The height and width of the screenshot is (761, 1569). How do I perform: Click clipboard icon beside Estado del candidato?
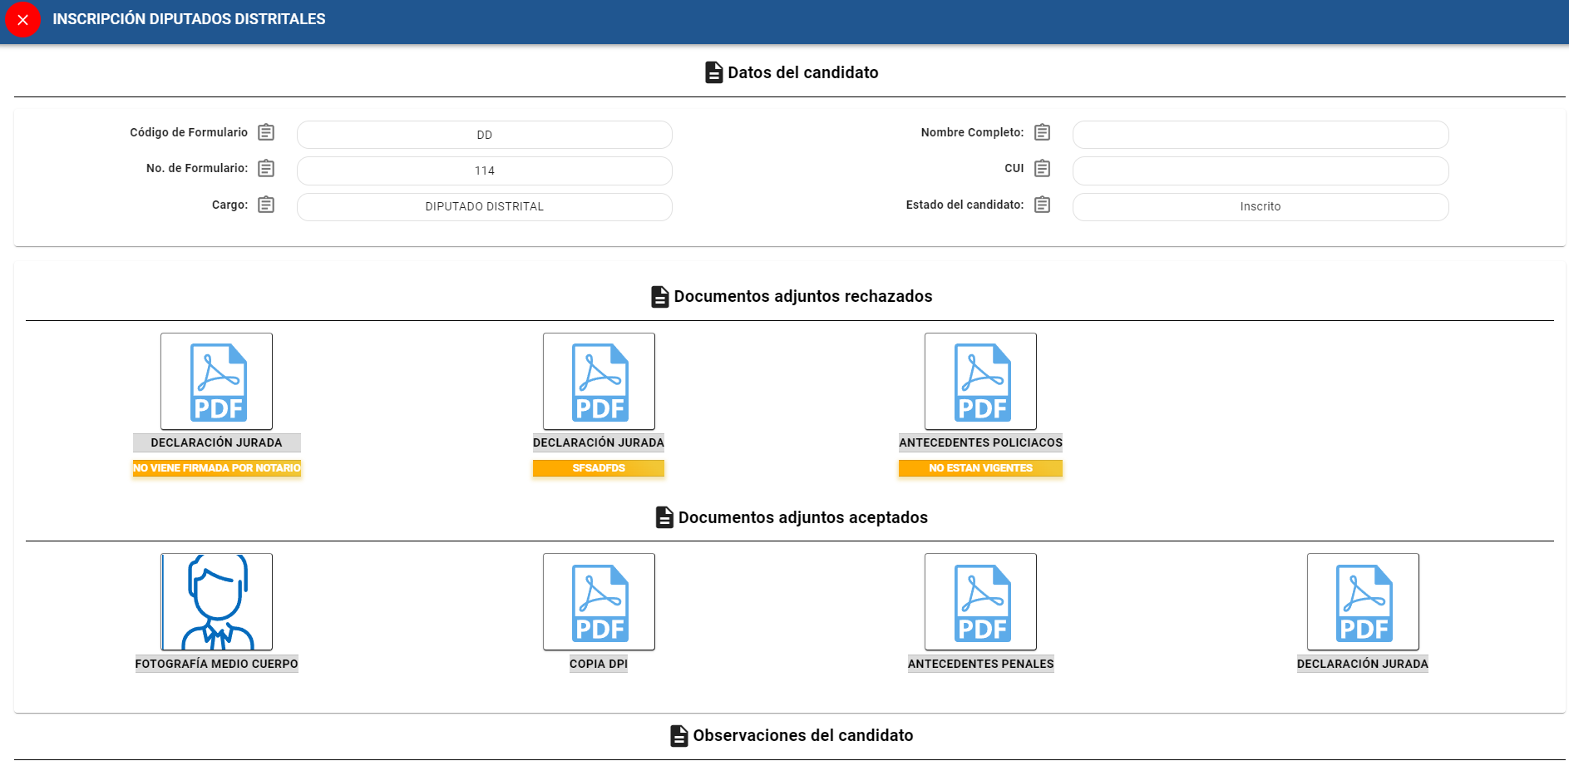(1042, 205)
